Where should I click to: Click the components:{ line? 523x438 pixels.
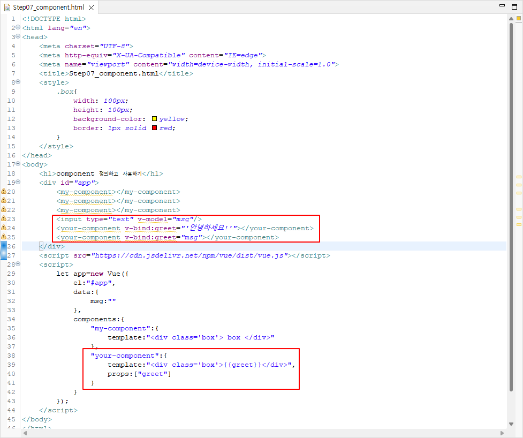(98, 319)
